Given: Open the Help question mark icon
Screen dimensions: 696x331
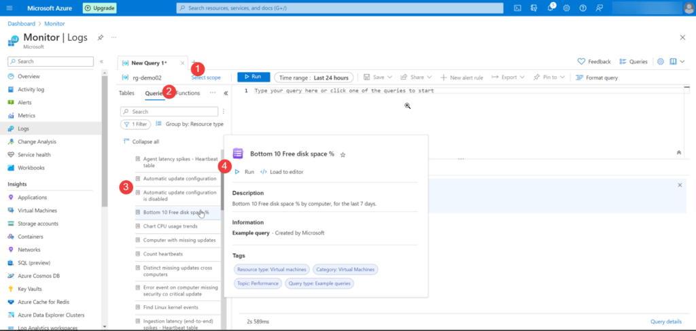Looking at the screenshot, I should pyautogui.click(x=582, y=8).
